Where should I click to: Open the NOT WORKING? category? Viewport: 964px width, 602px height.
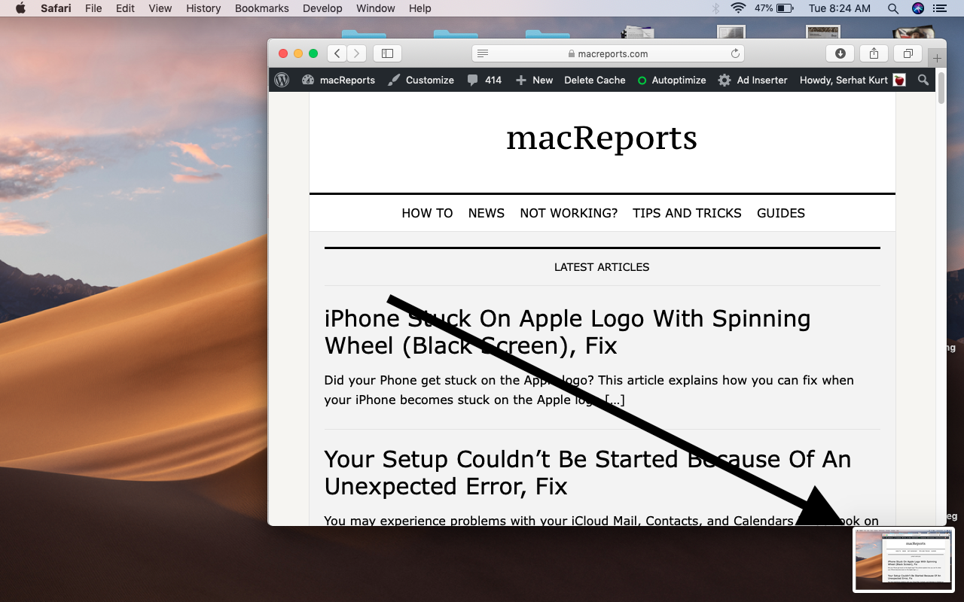pyautogui.click(x=569, y=213)
